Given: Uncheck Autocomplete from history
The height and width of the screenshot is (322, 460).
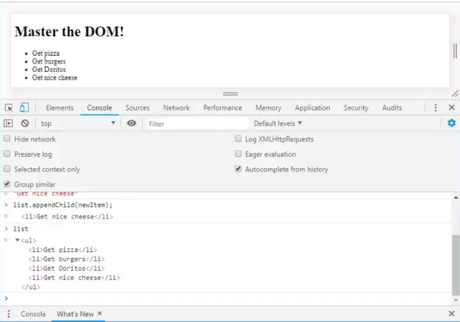Looking at the screenshot, I should coord(238,170).
